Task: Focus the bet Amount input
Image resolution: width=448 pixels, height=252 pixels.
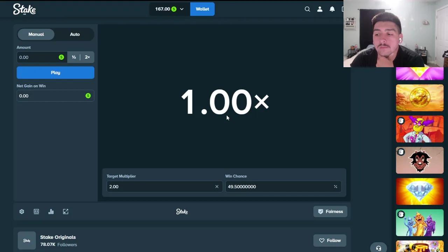Action: coord(42,57)
